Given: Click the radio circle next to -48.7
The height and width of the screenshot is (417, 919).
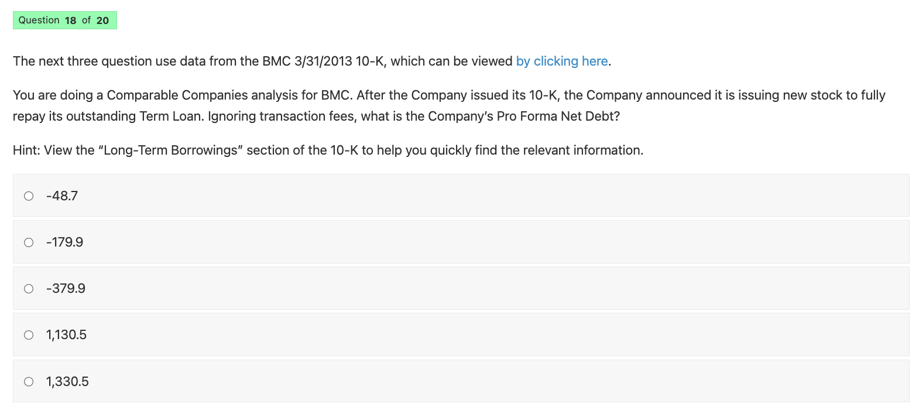Looking at the screenshot, I should pos(28,196).
